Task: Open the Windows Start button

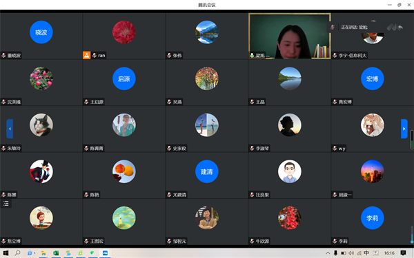Action: click(6, 253)
